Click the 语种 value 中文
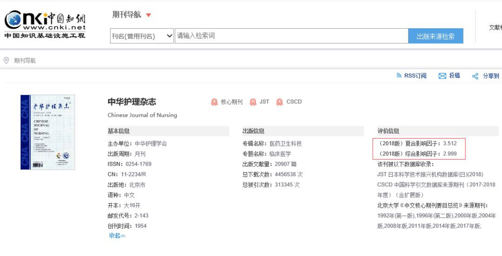The height and width of the screenshot is (256, 502). (x=129, y=195)
